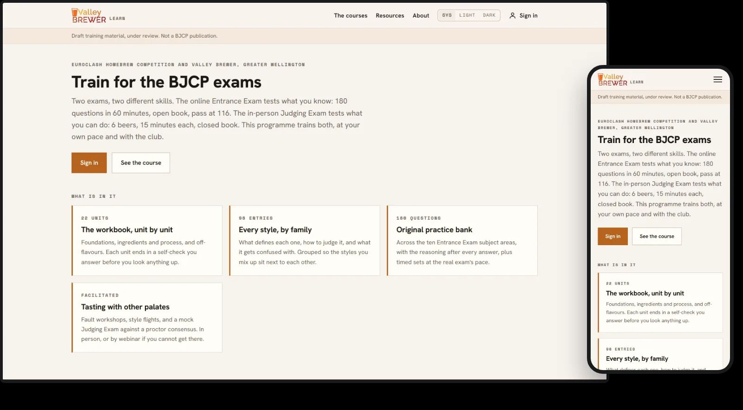This screenshot has height=410, width=743.
Task: Click the desktop "Train for the BJCP exams" heading
Action: pyautogui.click(x=166, y=82)
